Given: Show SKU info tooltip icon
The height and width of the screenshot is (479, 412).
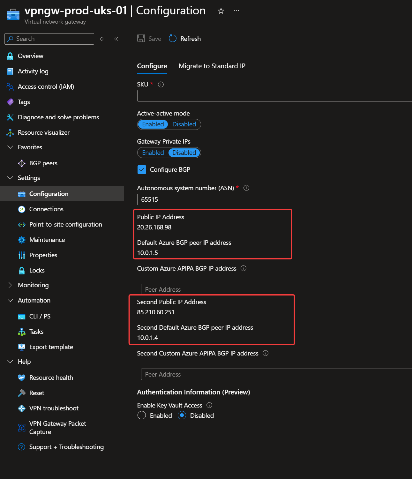Looking at the screenshot, I should (161, 85).
